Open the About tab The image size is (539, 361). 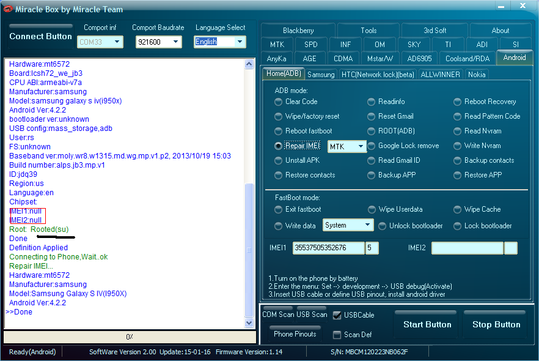click(x=500, y=30)
